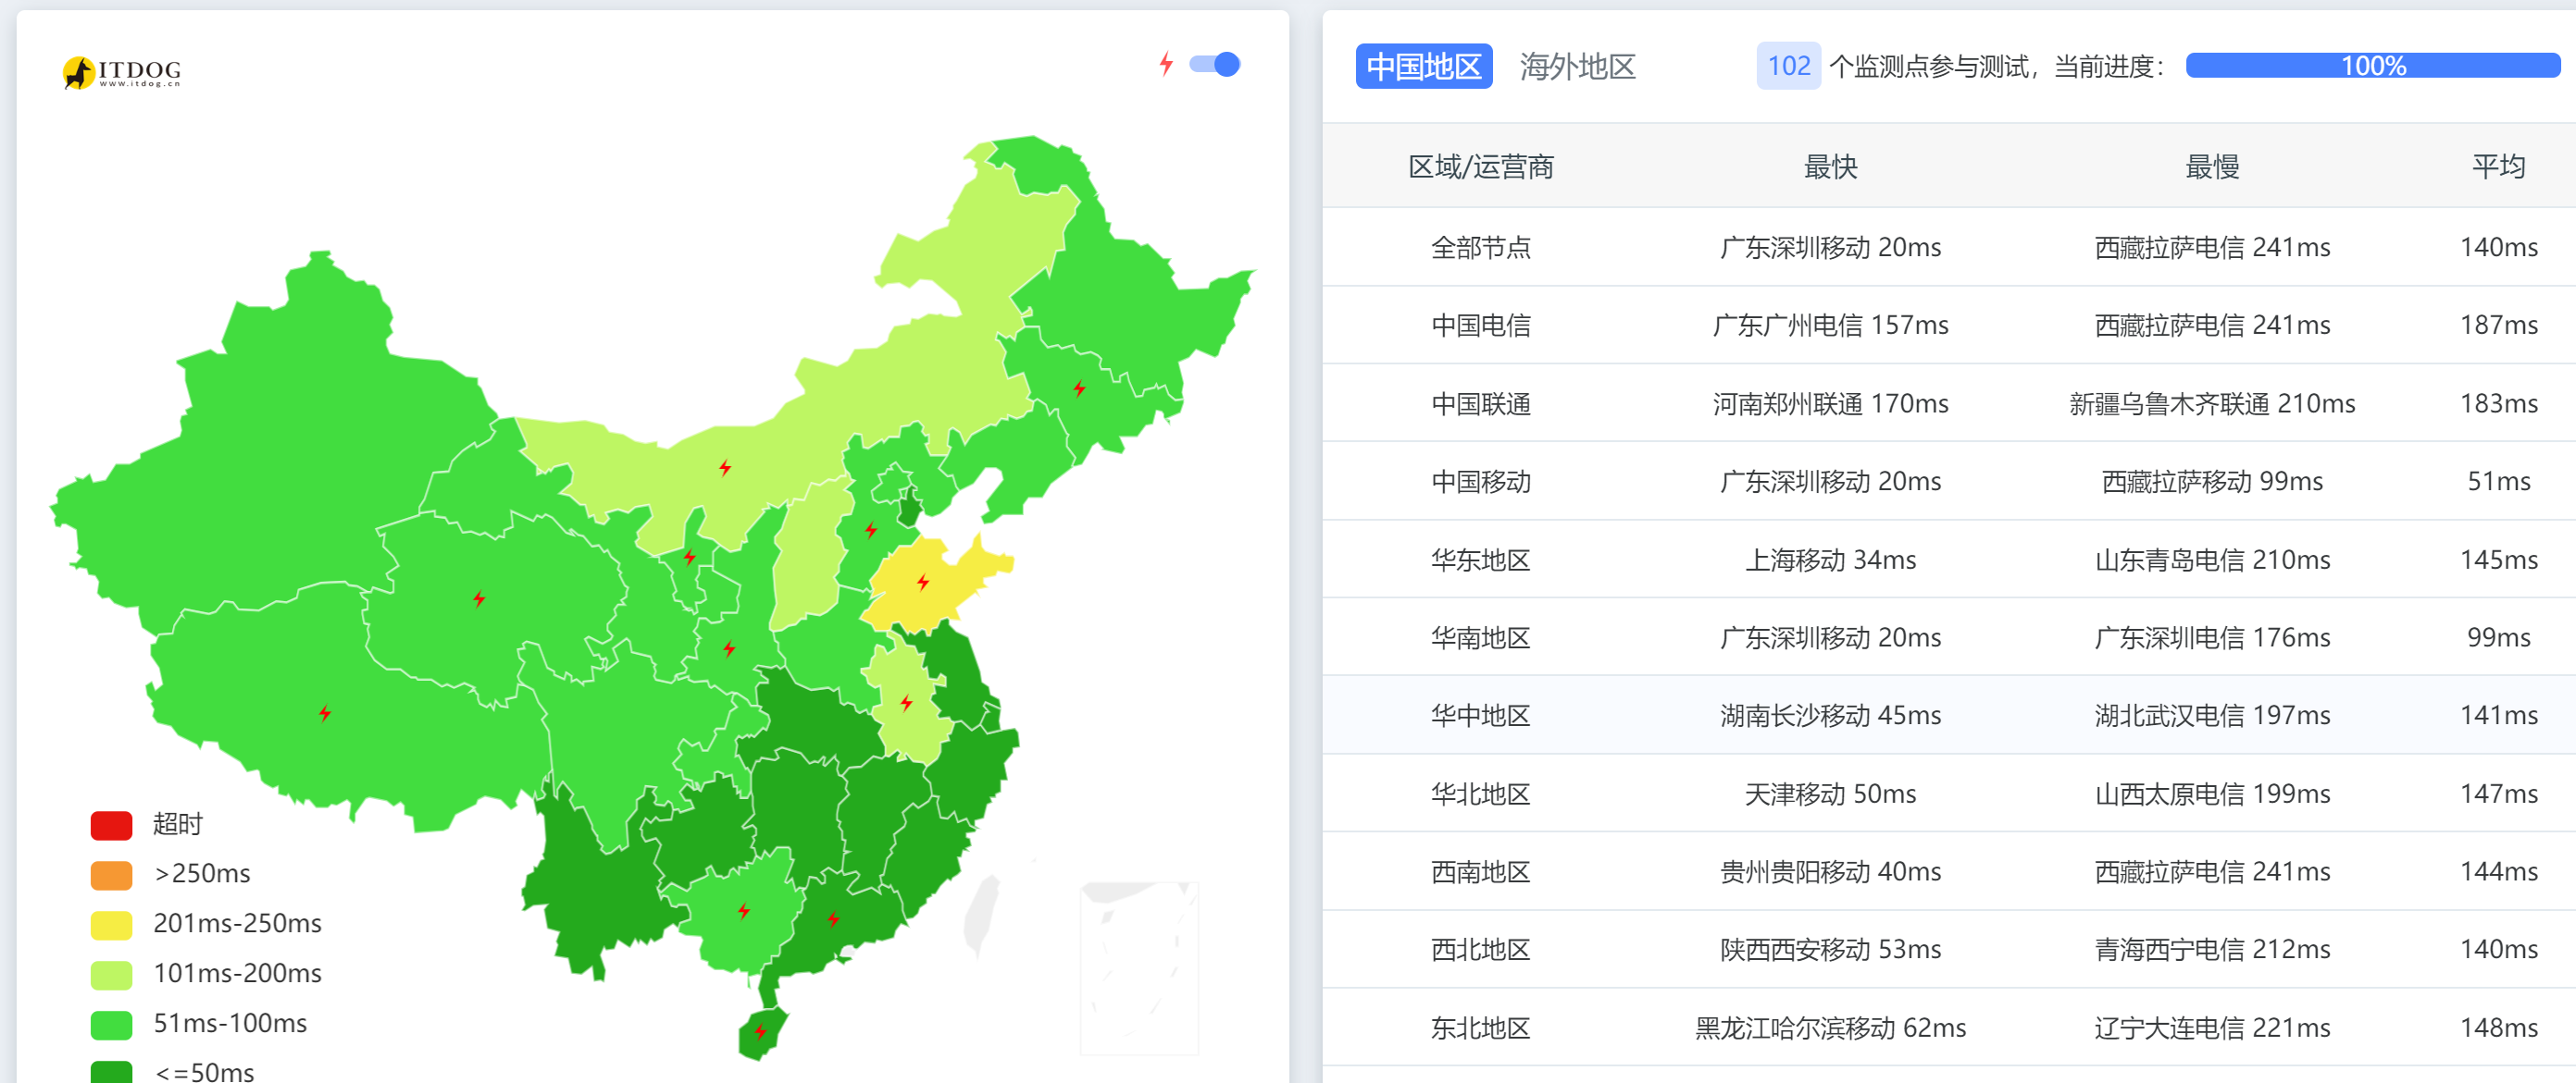2576x1083 pixels.
Task: Click the 贵州贵阳移动 40ms cell
Action: point(1830,872)
